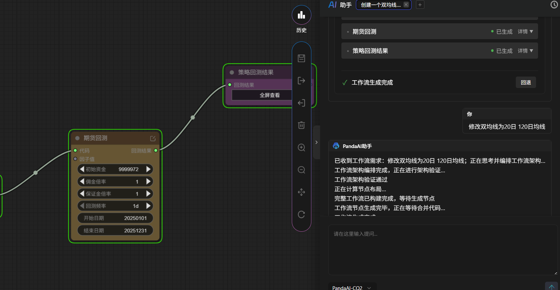This screenshot has width=560, height=290.
Task: Expand 详情 for 期货回测 row
Action: pyautogui.click(x=526, y=32)
